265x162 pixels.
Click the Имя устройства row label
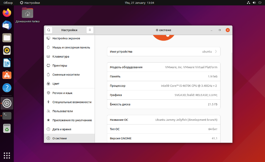click(x=121, y=52)
